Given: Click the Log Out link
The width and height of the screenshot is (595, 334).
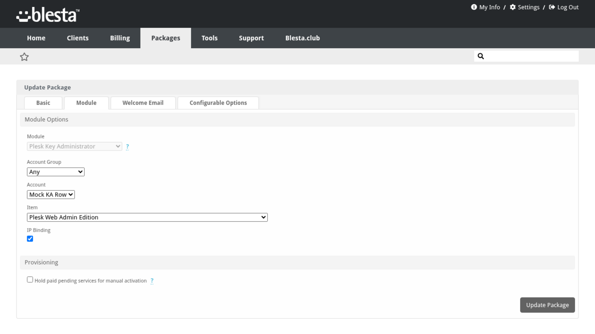Looking at the screenshot, I should point(568,7).
